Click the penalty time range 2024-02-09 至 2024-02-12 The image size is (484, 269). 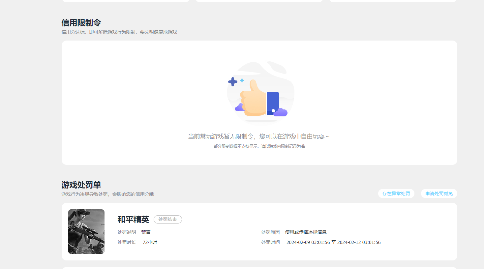click(333, 242)
